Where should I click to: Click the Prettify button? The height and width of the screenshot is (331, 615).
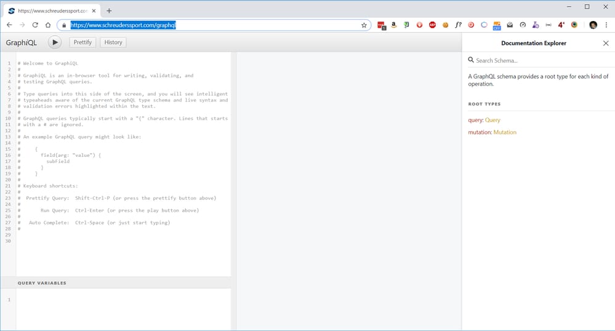(x=82, y=42)
